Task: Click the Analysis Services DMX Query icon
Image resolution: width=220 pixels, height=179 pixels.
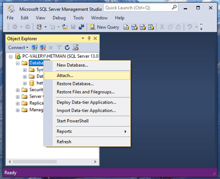Action: click(142, 27)
